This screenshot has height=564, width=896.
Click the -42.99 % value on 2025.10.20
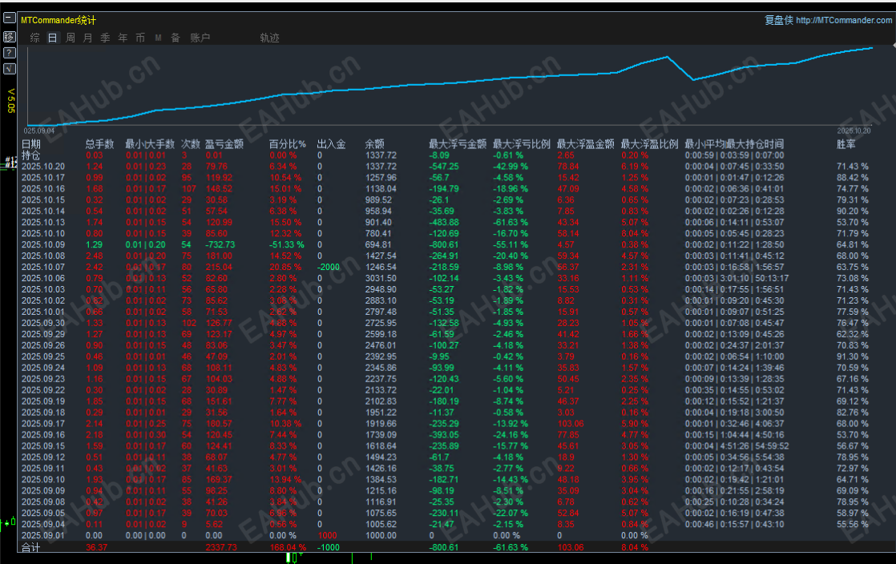pyautogui.click(x=511, y=167)
